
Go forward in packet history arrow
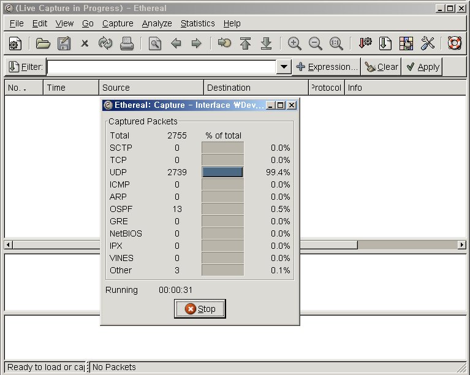point(196,44)
